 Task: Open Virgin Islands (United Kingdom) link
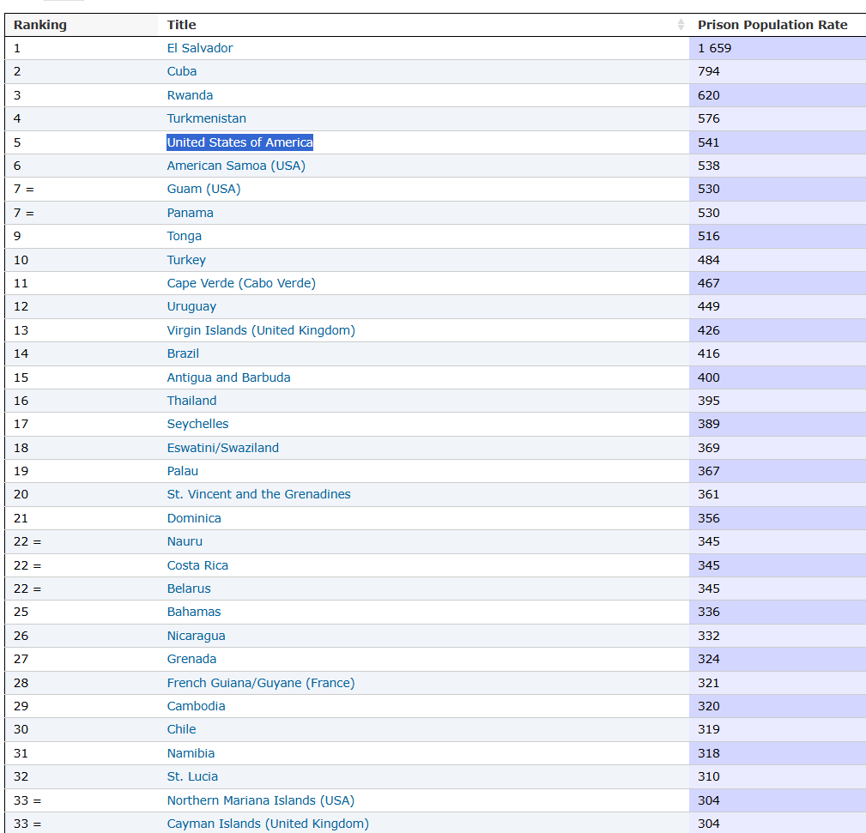point(261,330)
